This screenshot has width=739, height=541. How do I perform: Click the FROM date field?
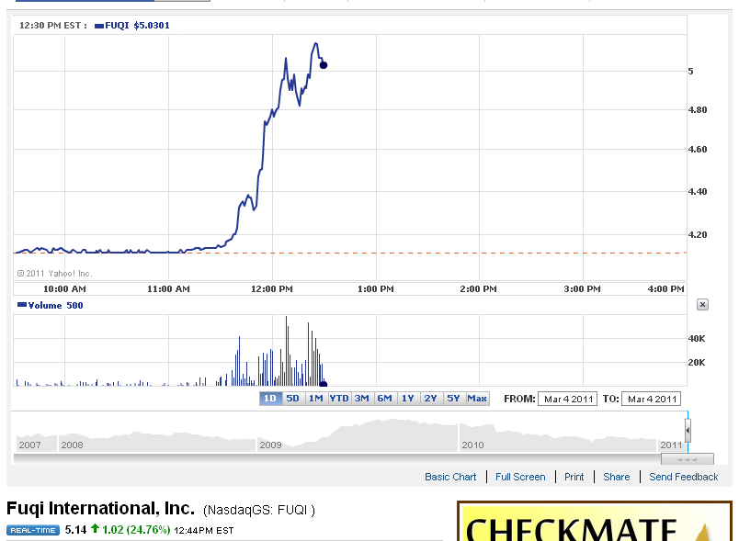click(568, 399)
